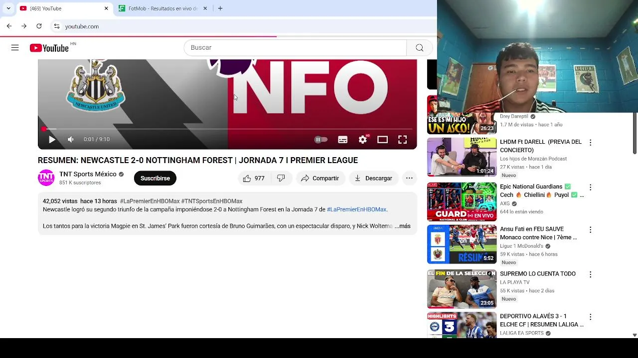Mute the video volume icon
This screenshot has width=638, height=358.
(x=71, y=140)
